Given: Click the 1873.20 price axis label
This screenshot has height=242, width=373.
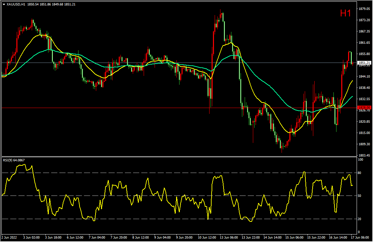Looking at the screenshot, I should pyautogui.click(x=364, y=20).
